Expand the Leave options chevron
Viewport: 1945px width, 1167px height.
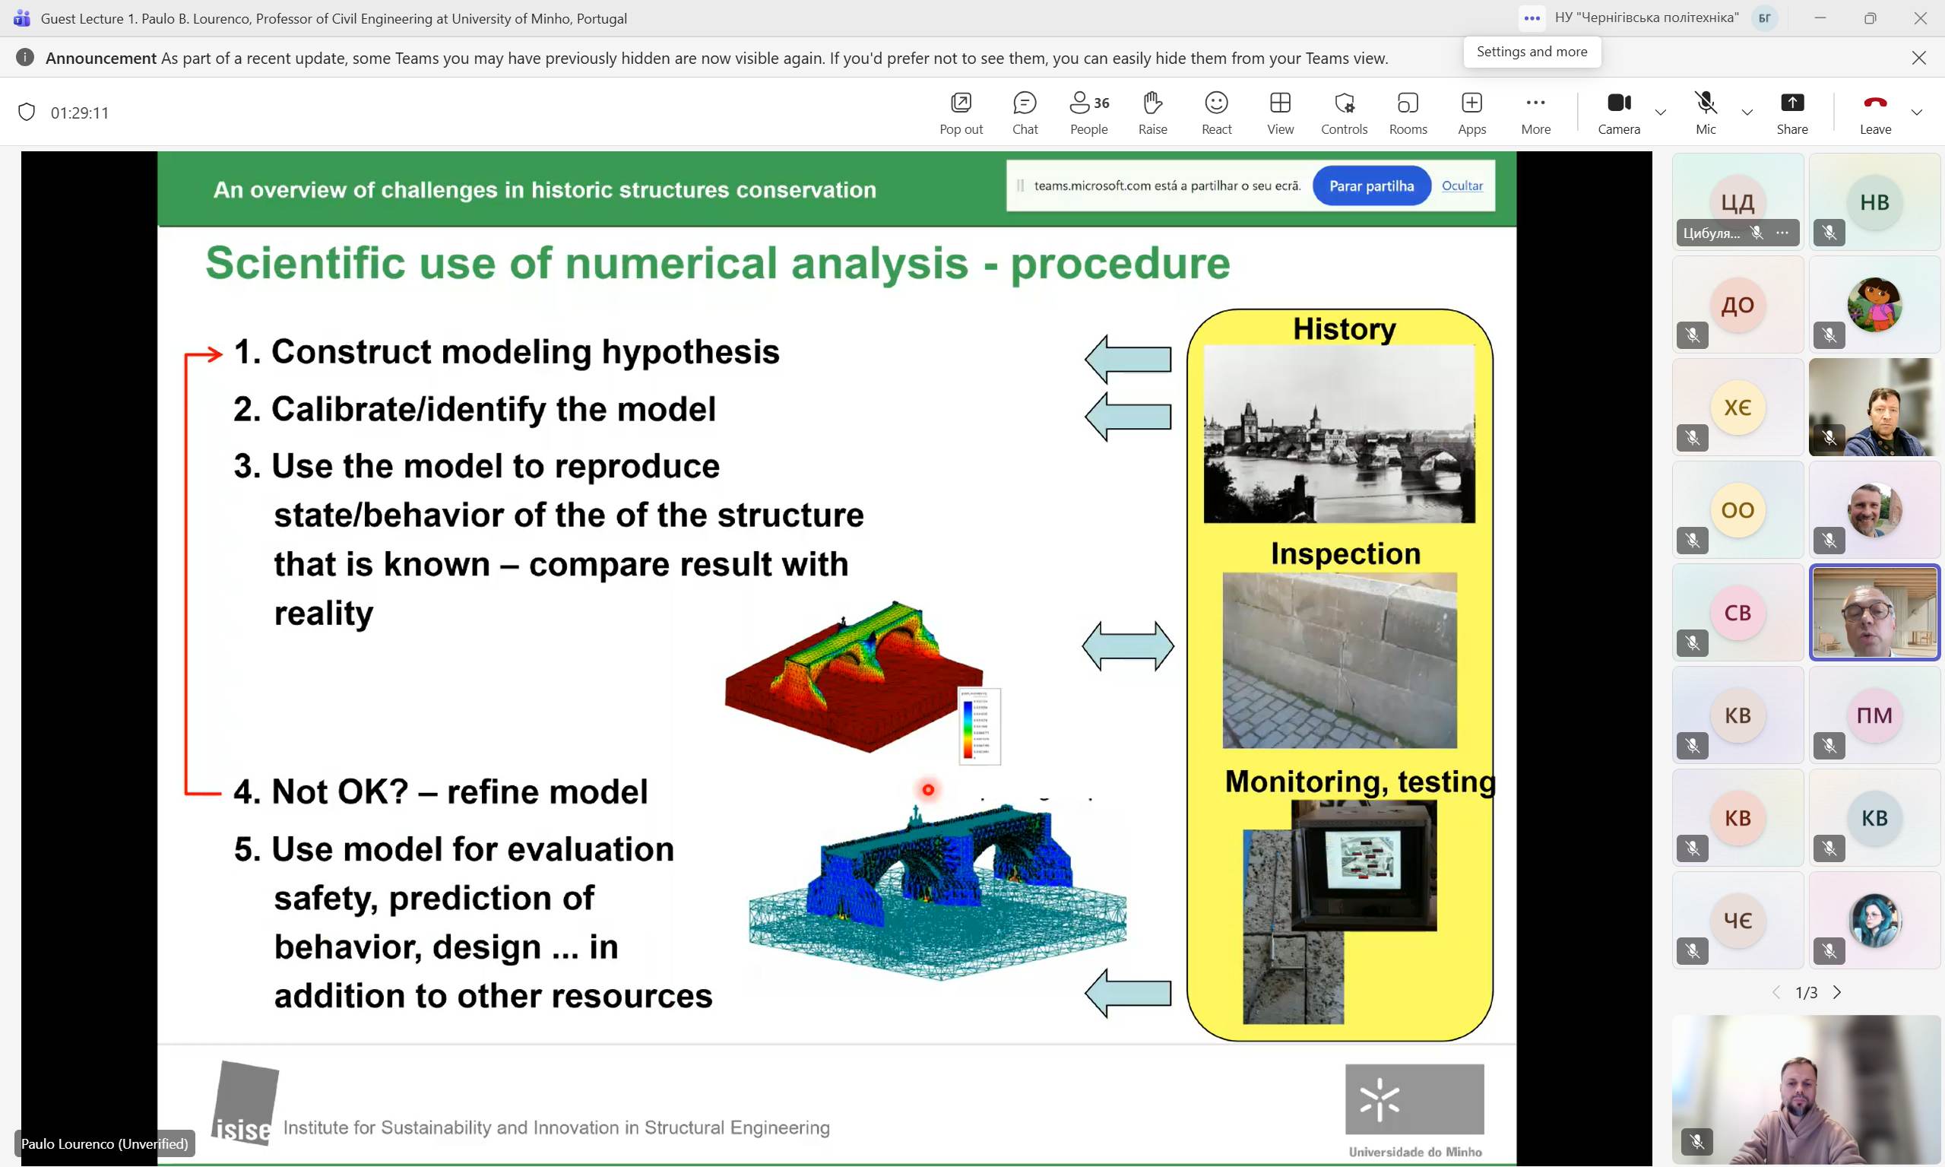[1917, 113]
